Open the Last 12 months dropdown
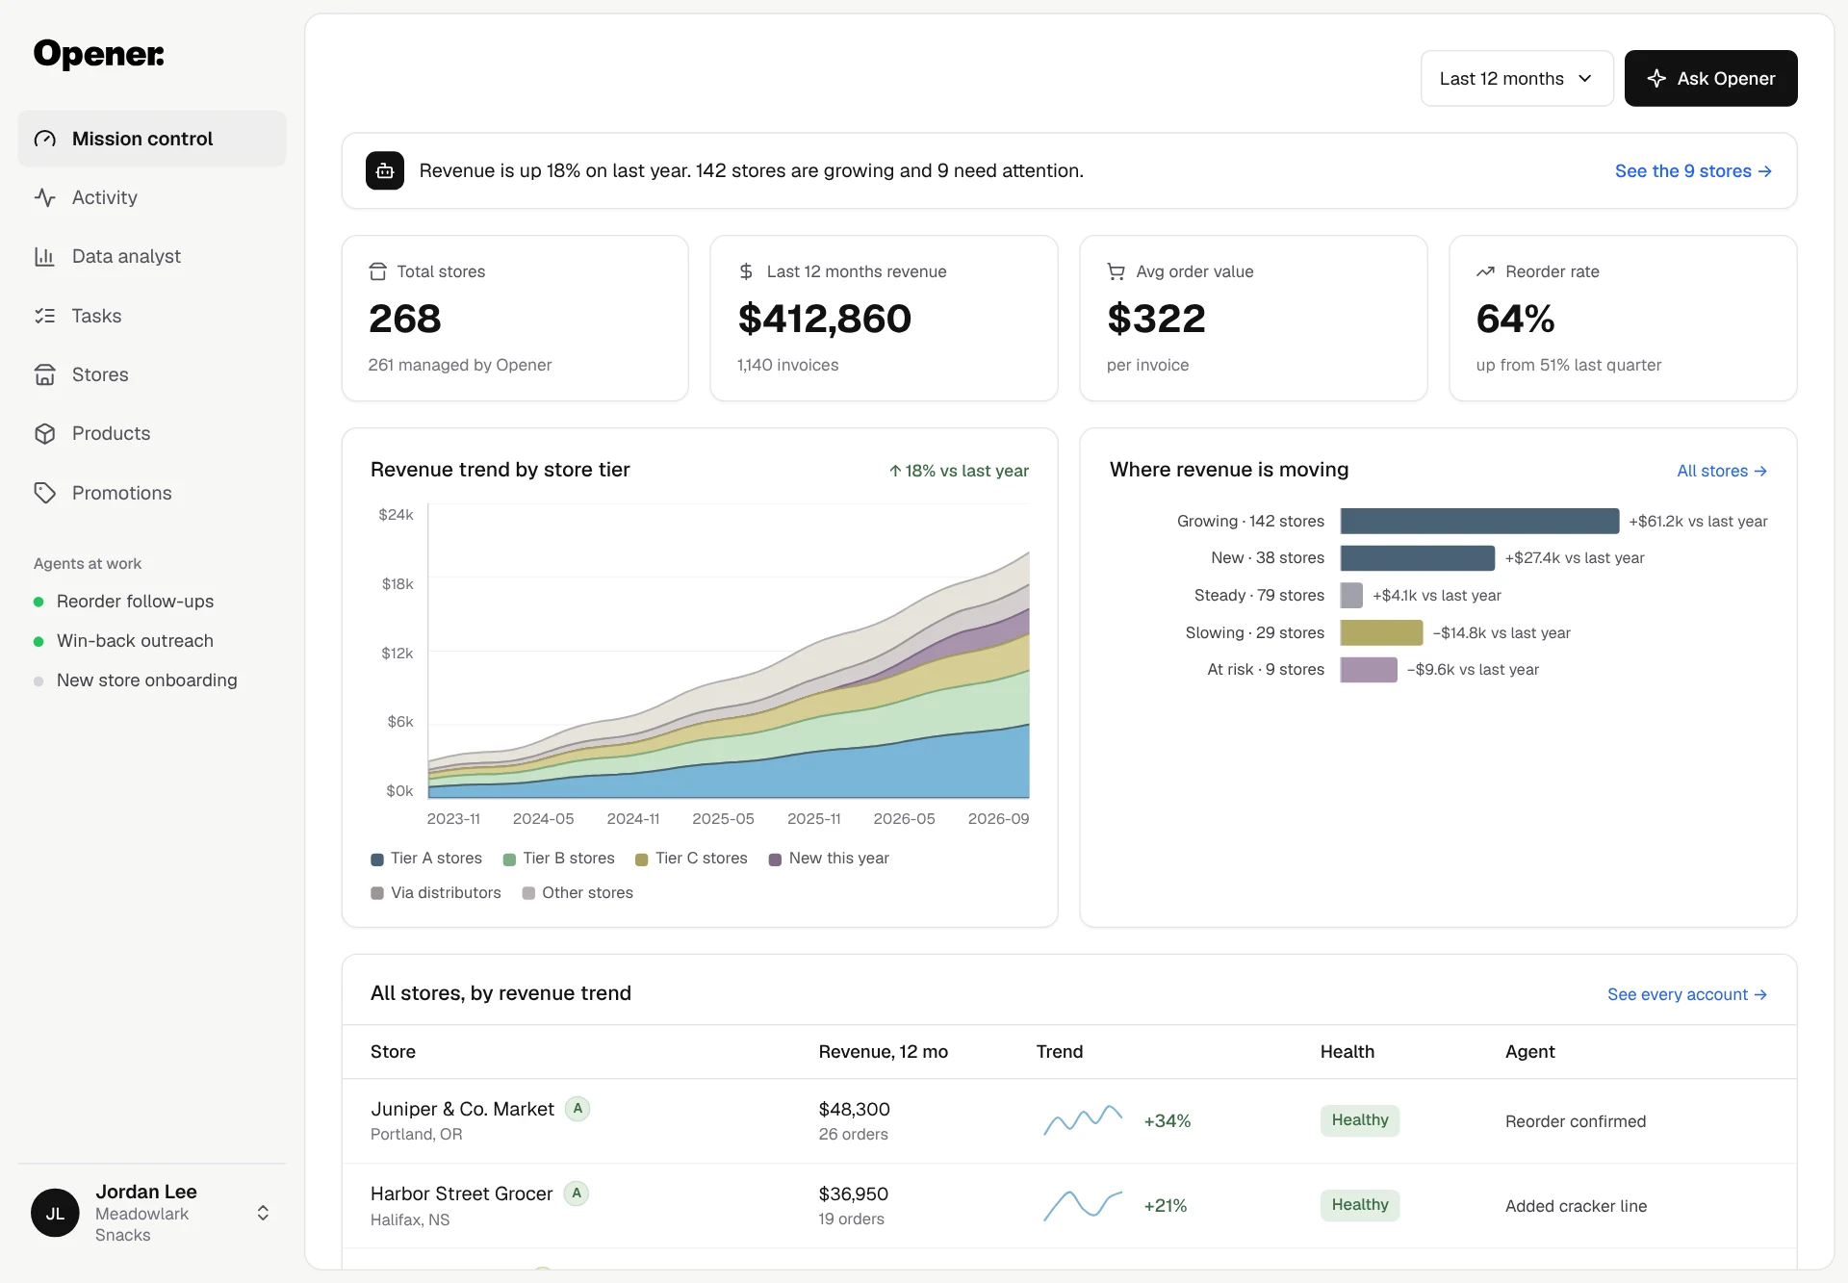Viewport: 1848px width, 1283px height. tap(1517, 78)
